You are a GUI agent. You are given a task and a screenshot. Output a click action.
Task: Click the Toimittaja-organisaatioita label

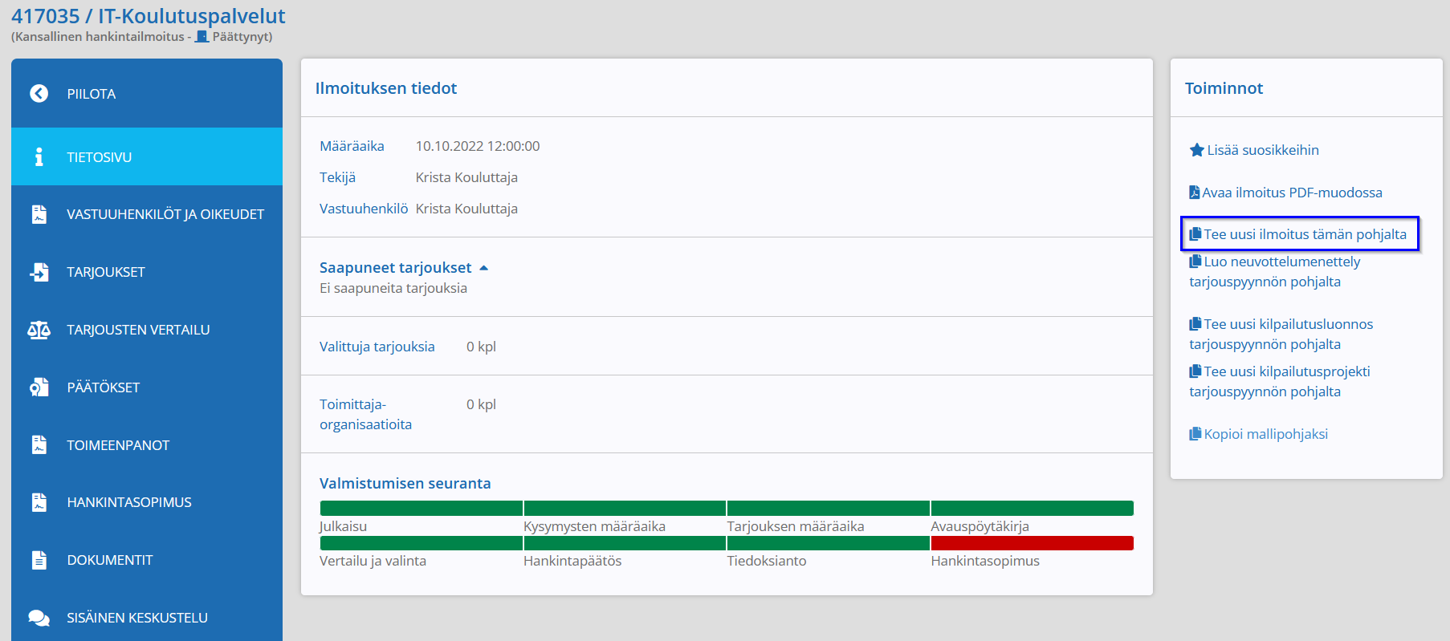pos(365,414)
